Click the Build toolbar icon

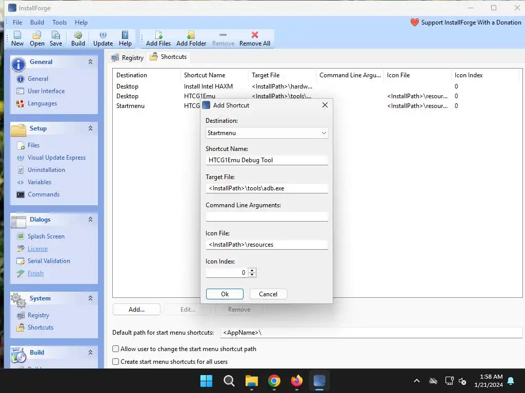[78, 38]
